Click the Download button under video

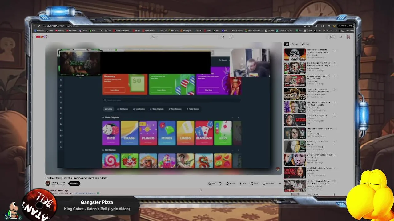point(268,184)
